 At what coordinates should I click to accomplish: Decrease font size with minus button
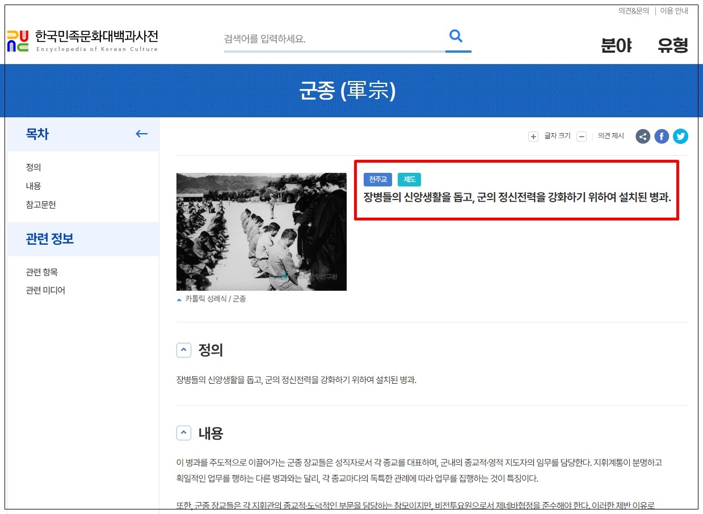[x=582, y=136]
